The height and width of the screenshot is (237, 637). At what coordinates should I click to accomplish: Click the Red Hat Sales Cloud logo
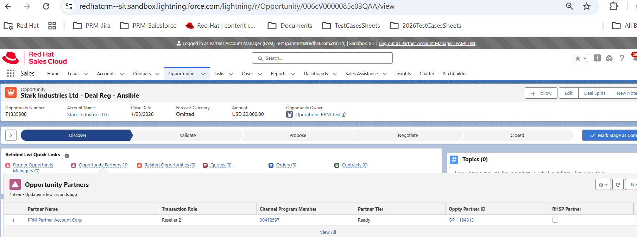[x=34, y=58]
